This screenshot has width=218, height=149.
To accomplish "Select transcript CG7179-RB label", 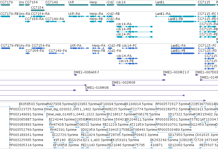I will [x=9, y=14].
